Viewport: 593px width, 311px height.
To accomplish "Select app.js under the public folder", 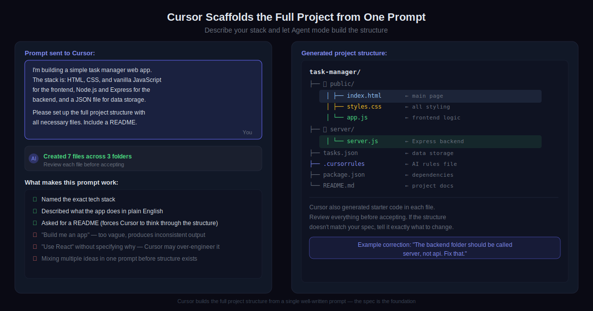I will (357, 117).
